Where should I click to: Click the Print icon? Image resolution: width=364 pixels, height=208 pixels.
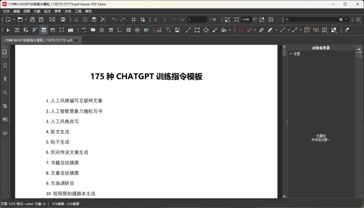pos(63,20)
